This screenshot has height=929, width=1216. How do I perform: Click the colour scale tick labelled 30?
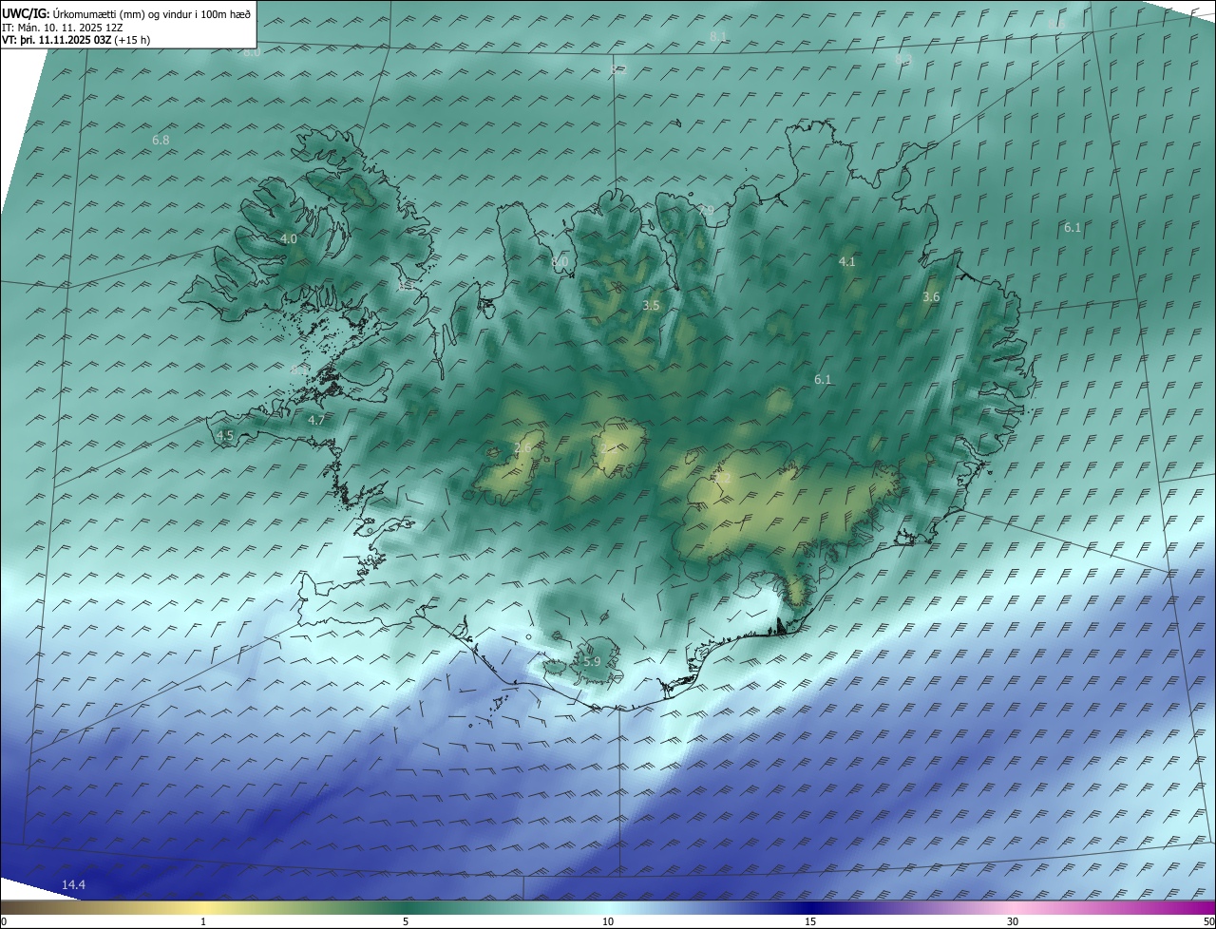pyautogui.click(x=1013, y=921)
